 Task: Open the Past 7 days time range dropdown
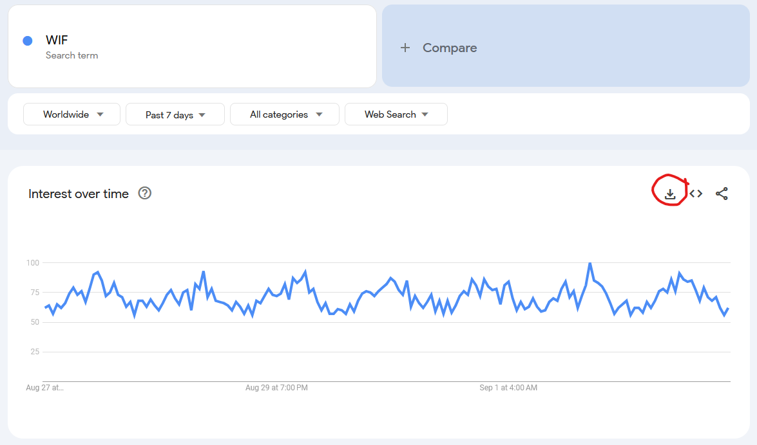175,114
